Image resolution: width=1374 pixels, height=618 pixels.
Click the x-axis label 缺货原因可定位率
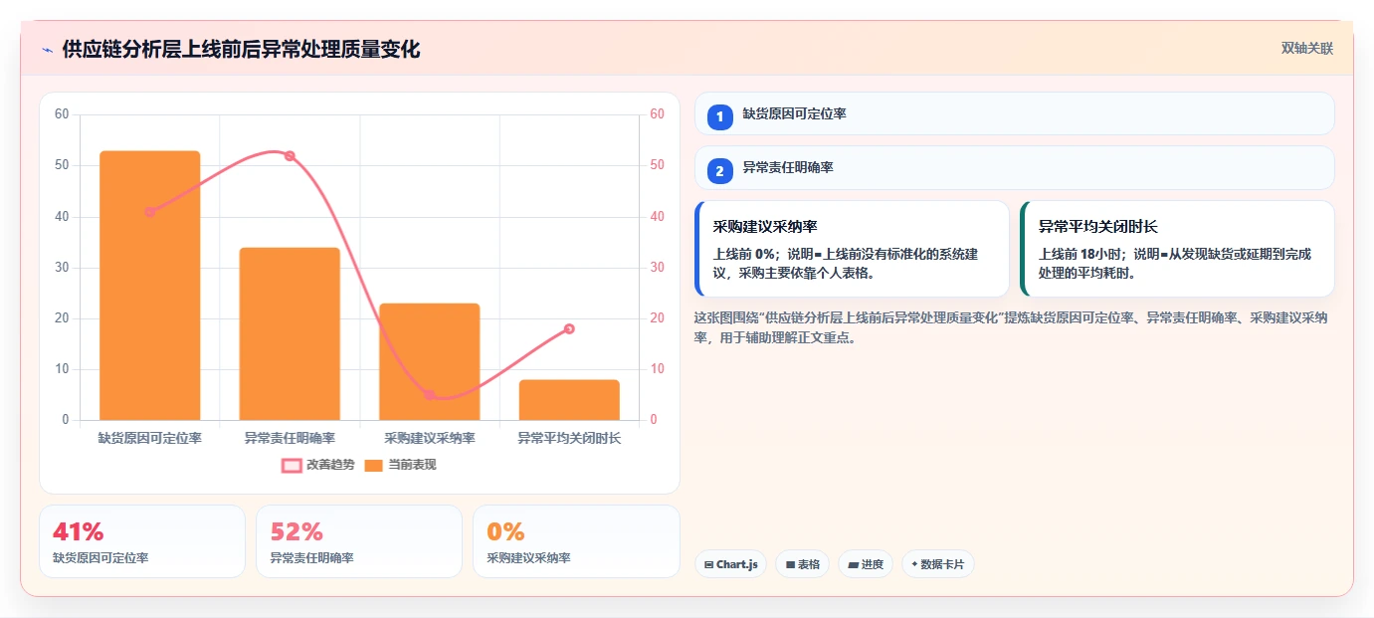(x=150, y=438)
